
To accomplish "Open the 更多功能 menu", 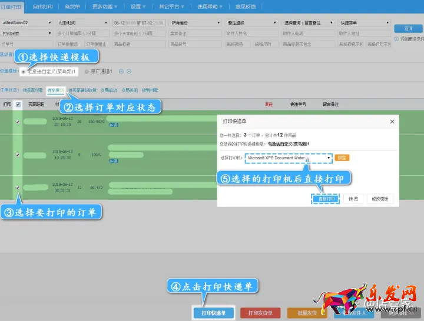I will [104, 6].
